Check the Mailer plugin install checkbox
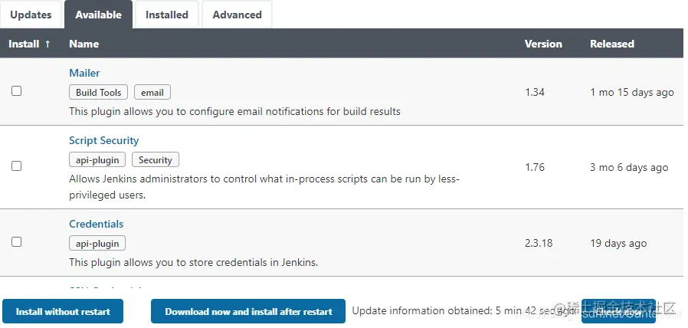Image resolution: width=688 pixels, height=328 pixels. (16, 91)
